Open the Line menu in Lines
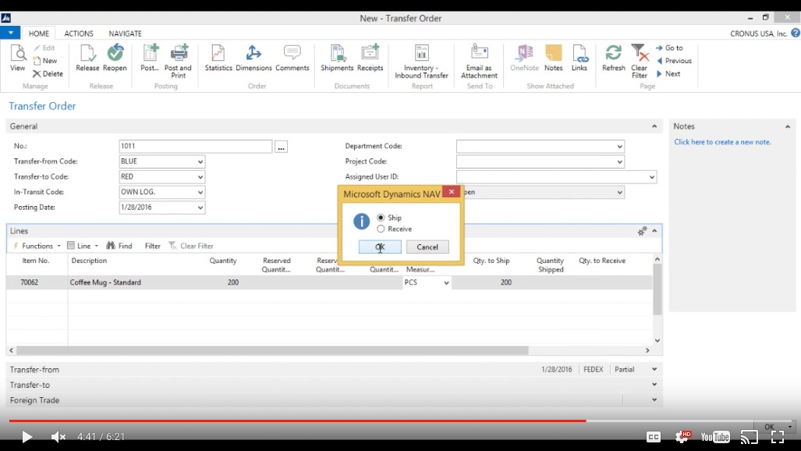 83,246
